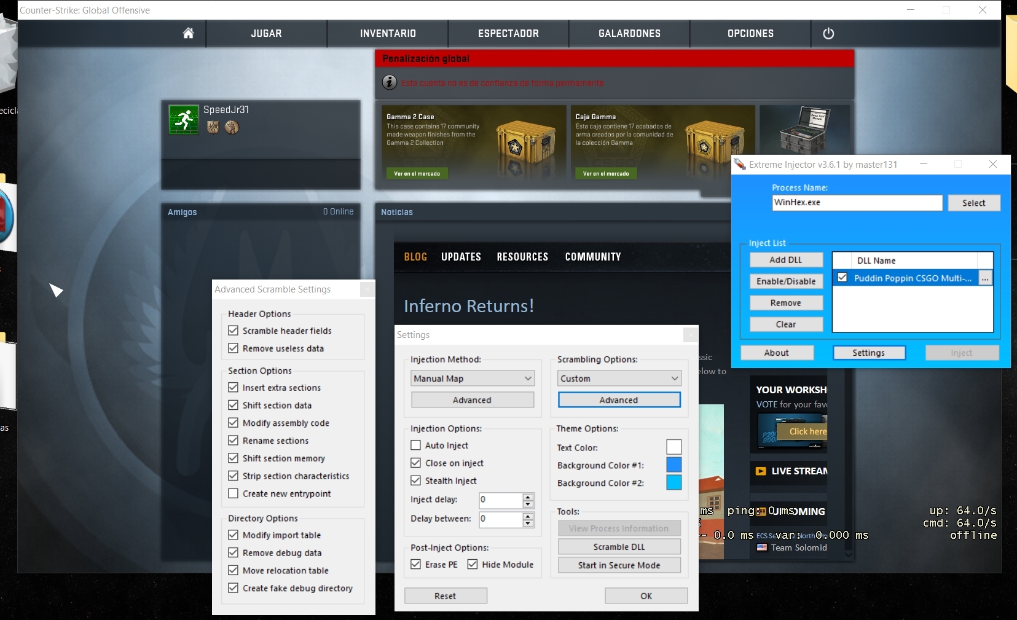Change the Background Color #2 swatch

point(674,483)
